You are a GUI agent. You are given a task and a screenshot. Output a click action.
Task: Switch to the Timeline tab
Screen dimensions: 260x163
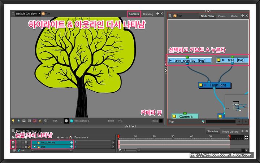213,131
